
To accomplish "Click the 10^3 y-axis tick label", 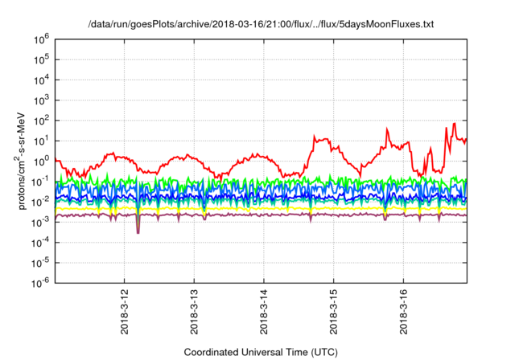I will tap(41, 100).
